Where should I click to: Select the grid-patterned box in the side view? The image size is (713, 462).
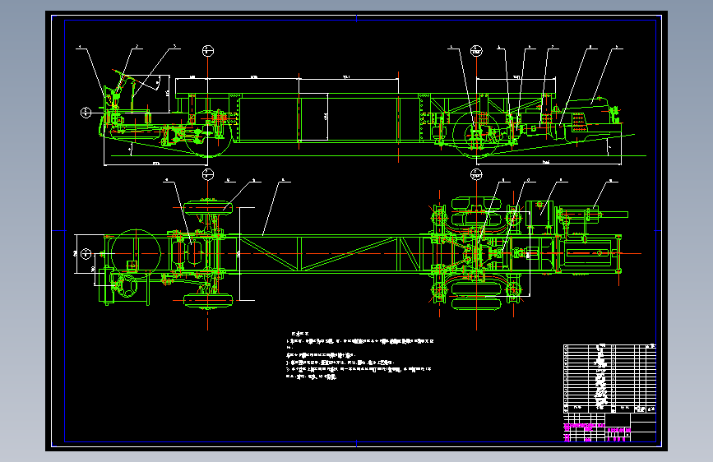(x=578, y=122)
